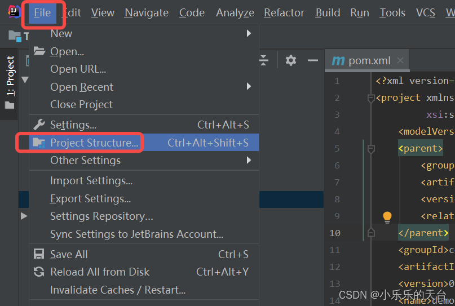The image size is (455, 306).
Task: Click the Other Settings submenu arrow
Action: tap(249, 160)
